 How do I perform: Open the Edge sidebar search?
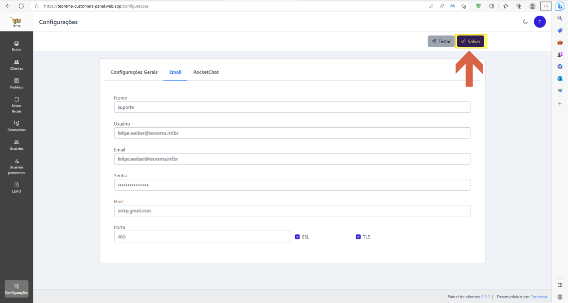pyautogui.click(x=560, y=18)
